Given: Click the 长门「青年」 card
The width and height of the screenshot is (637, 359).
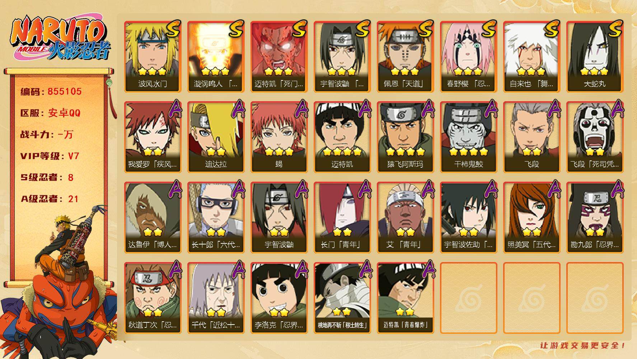Looking at the screenshot, I should click(x=342, y=218).
